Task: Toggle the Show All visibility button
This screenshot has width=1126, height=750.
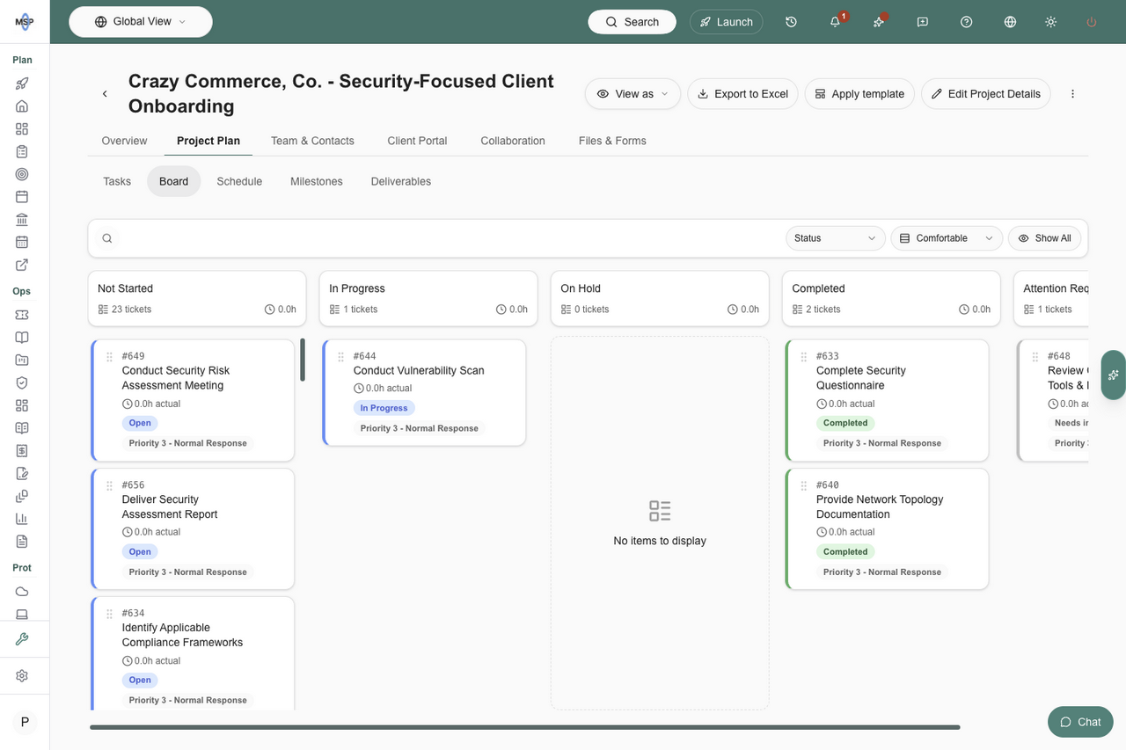Action: point(1044,238)
